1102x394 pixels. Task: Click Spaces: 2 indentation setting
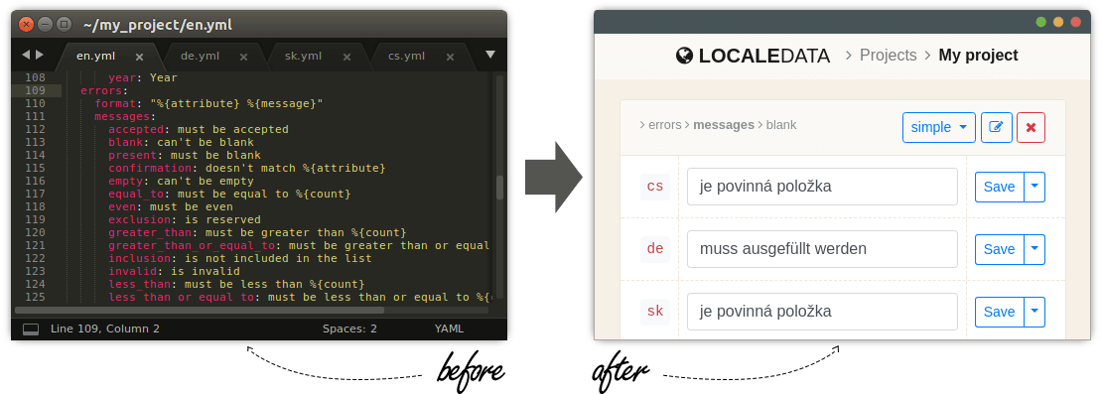(x=349, y=328)
